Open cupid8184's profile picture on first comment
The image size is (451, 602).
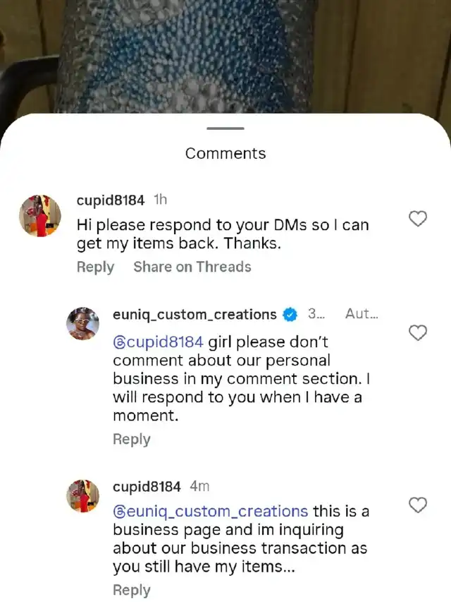[x=39, y=216]
